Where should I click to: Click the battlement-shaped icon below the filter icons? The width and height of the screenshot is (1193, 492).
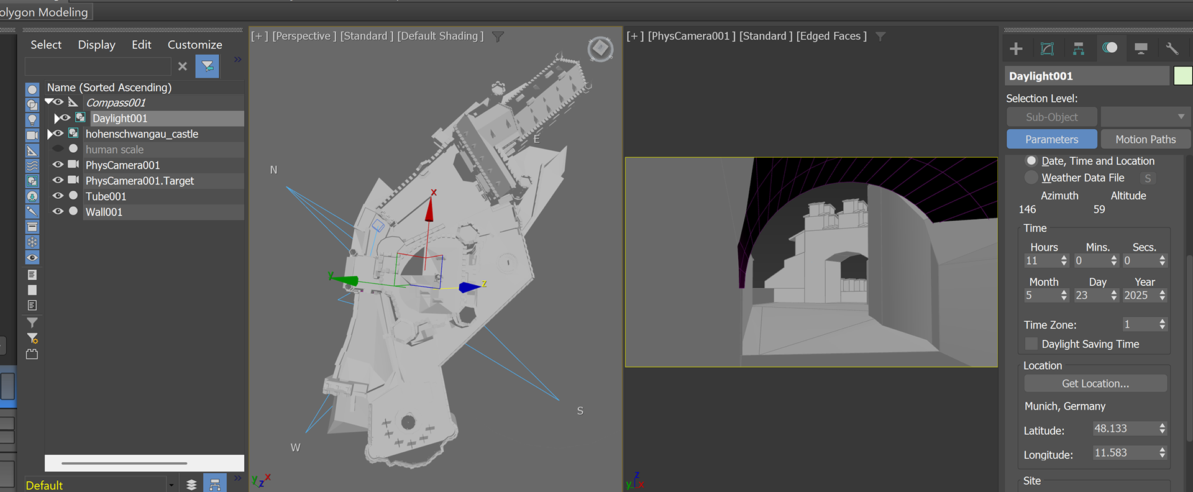[x=32, y=354]
